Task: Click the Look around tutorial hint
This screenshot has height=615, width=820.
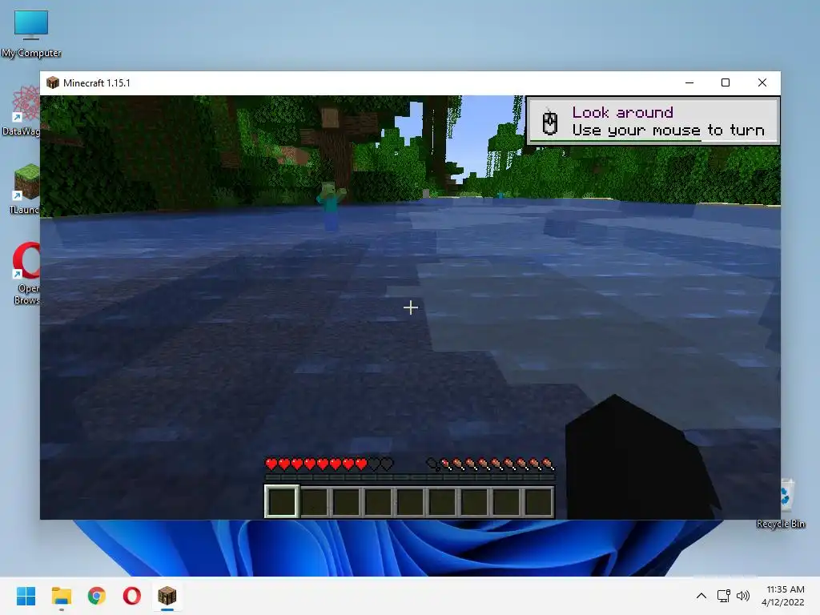Action: 653,121
